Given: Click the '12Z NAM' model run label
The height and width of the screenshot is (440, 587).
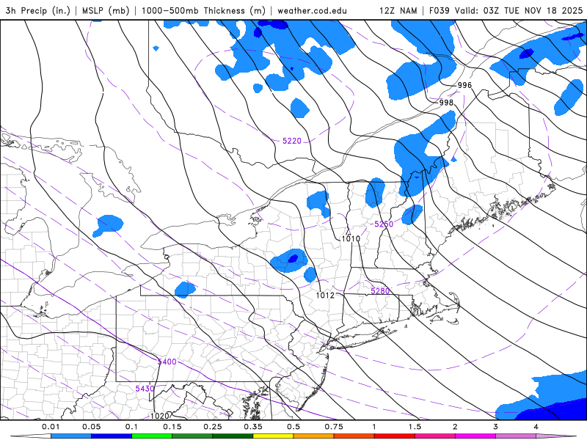Looking at the screenshot, I should [398, 10].
